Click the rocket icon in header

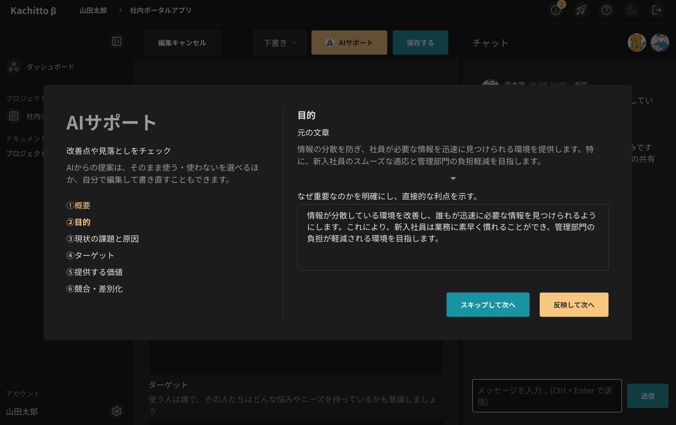[x=581, y=10]
